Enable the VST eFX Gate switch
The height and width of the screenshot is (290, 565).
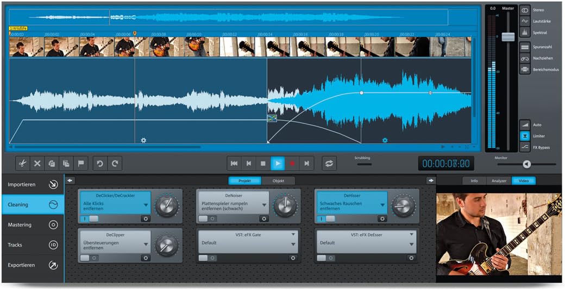[207, 258]
